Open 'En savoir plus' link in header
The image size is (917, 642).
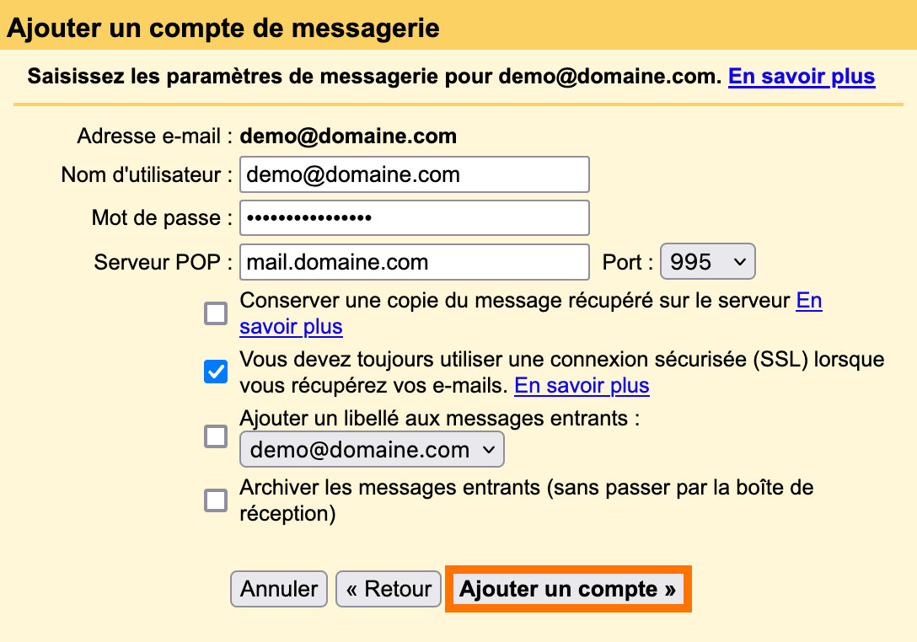pyautogui.click(x=802, y=77)
